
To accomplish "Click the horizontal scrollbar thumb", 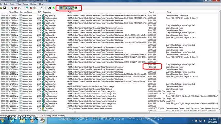I will [75, 112].
